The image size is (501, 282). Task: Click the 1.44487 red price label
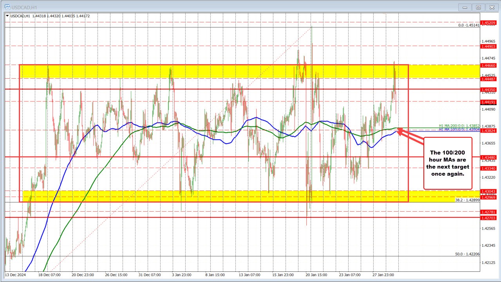[x=489, y=79]
